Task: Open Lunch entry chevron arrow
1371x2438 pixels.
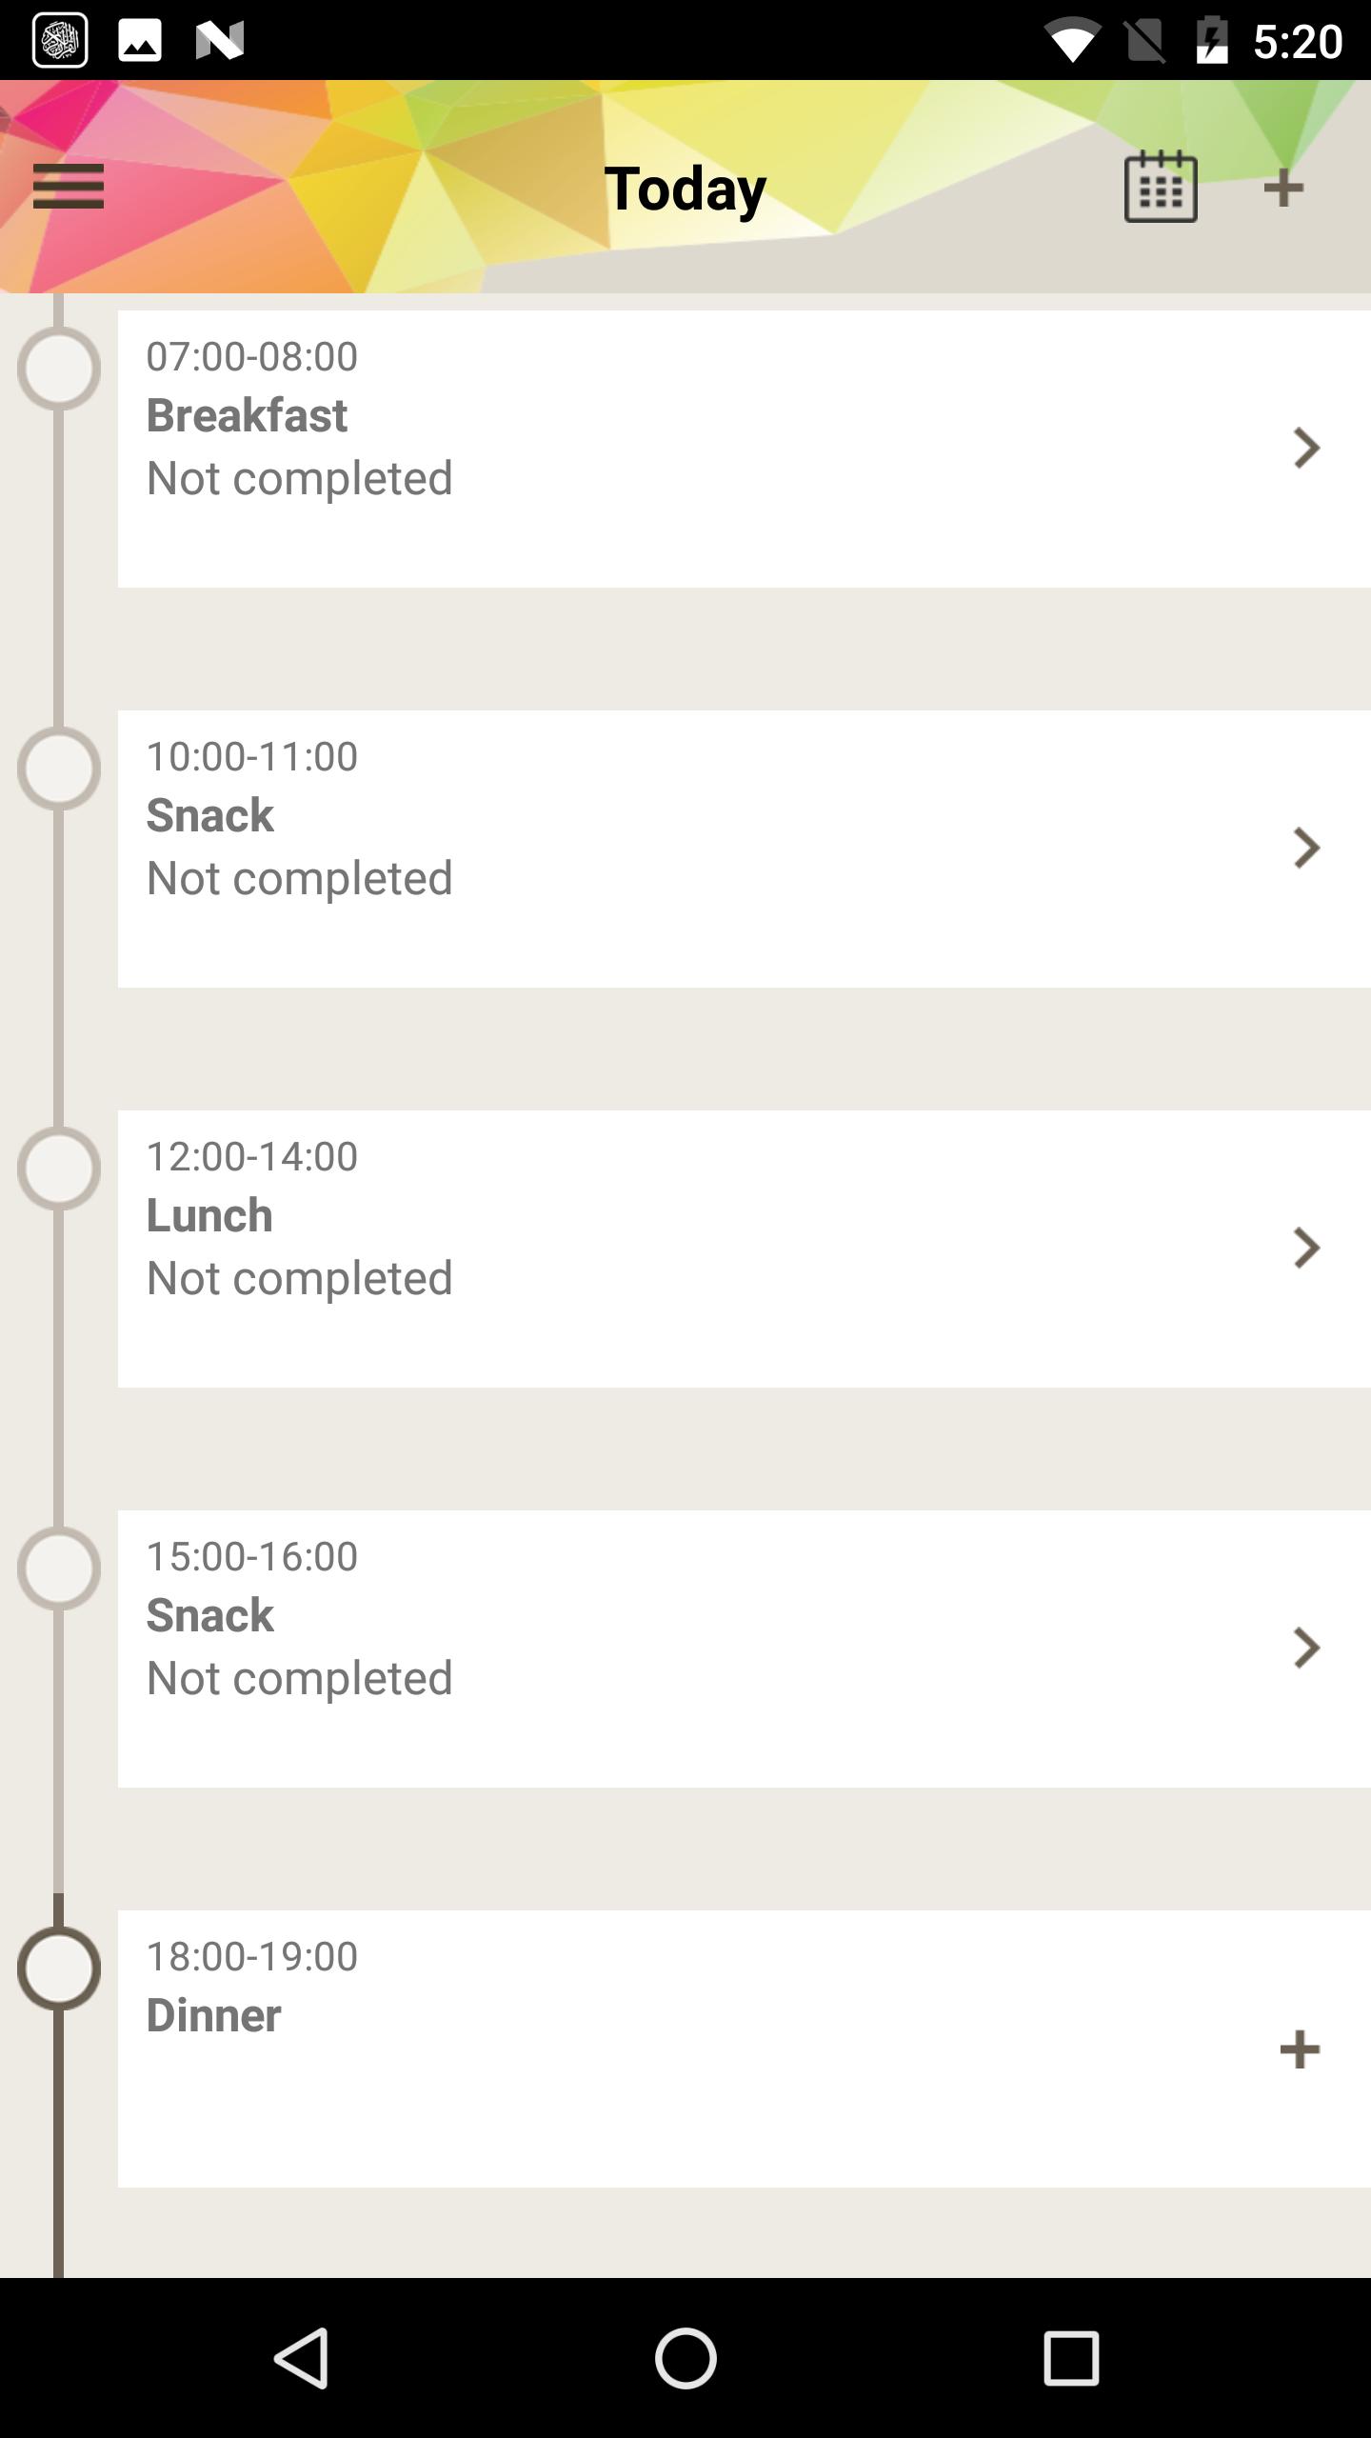Action: point(1305,1248)
